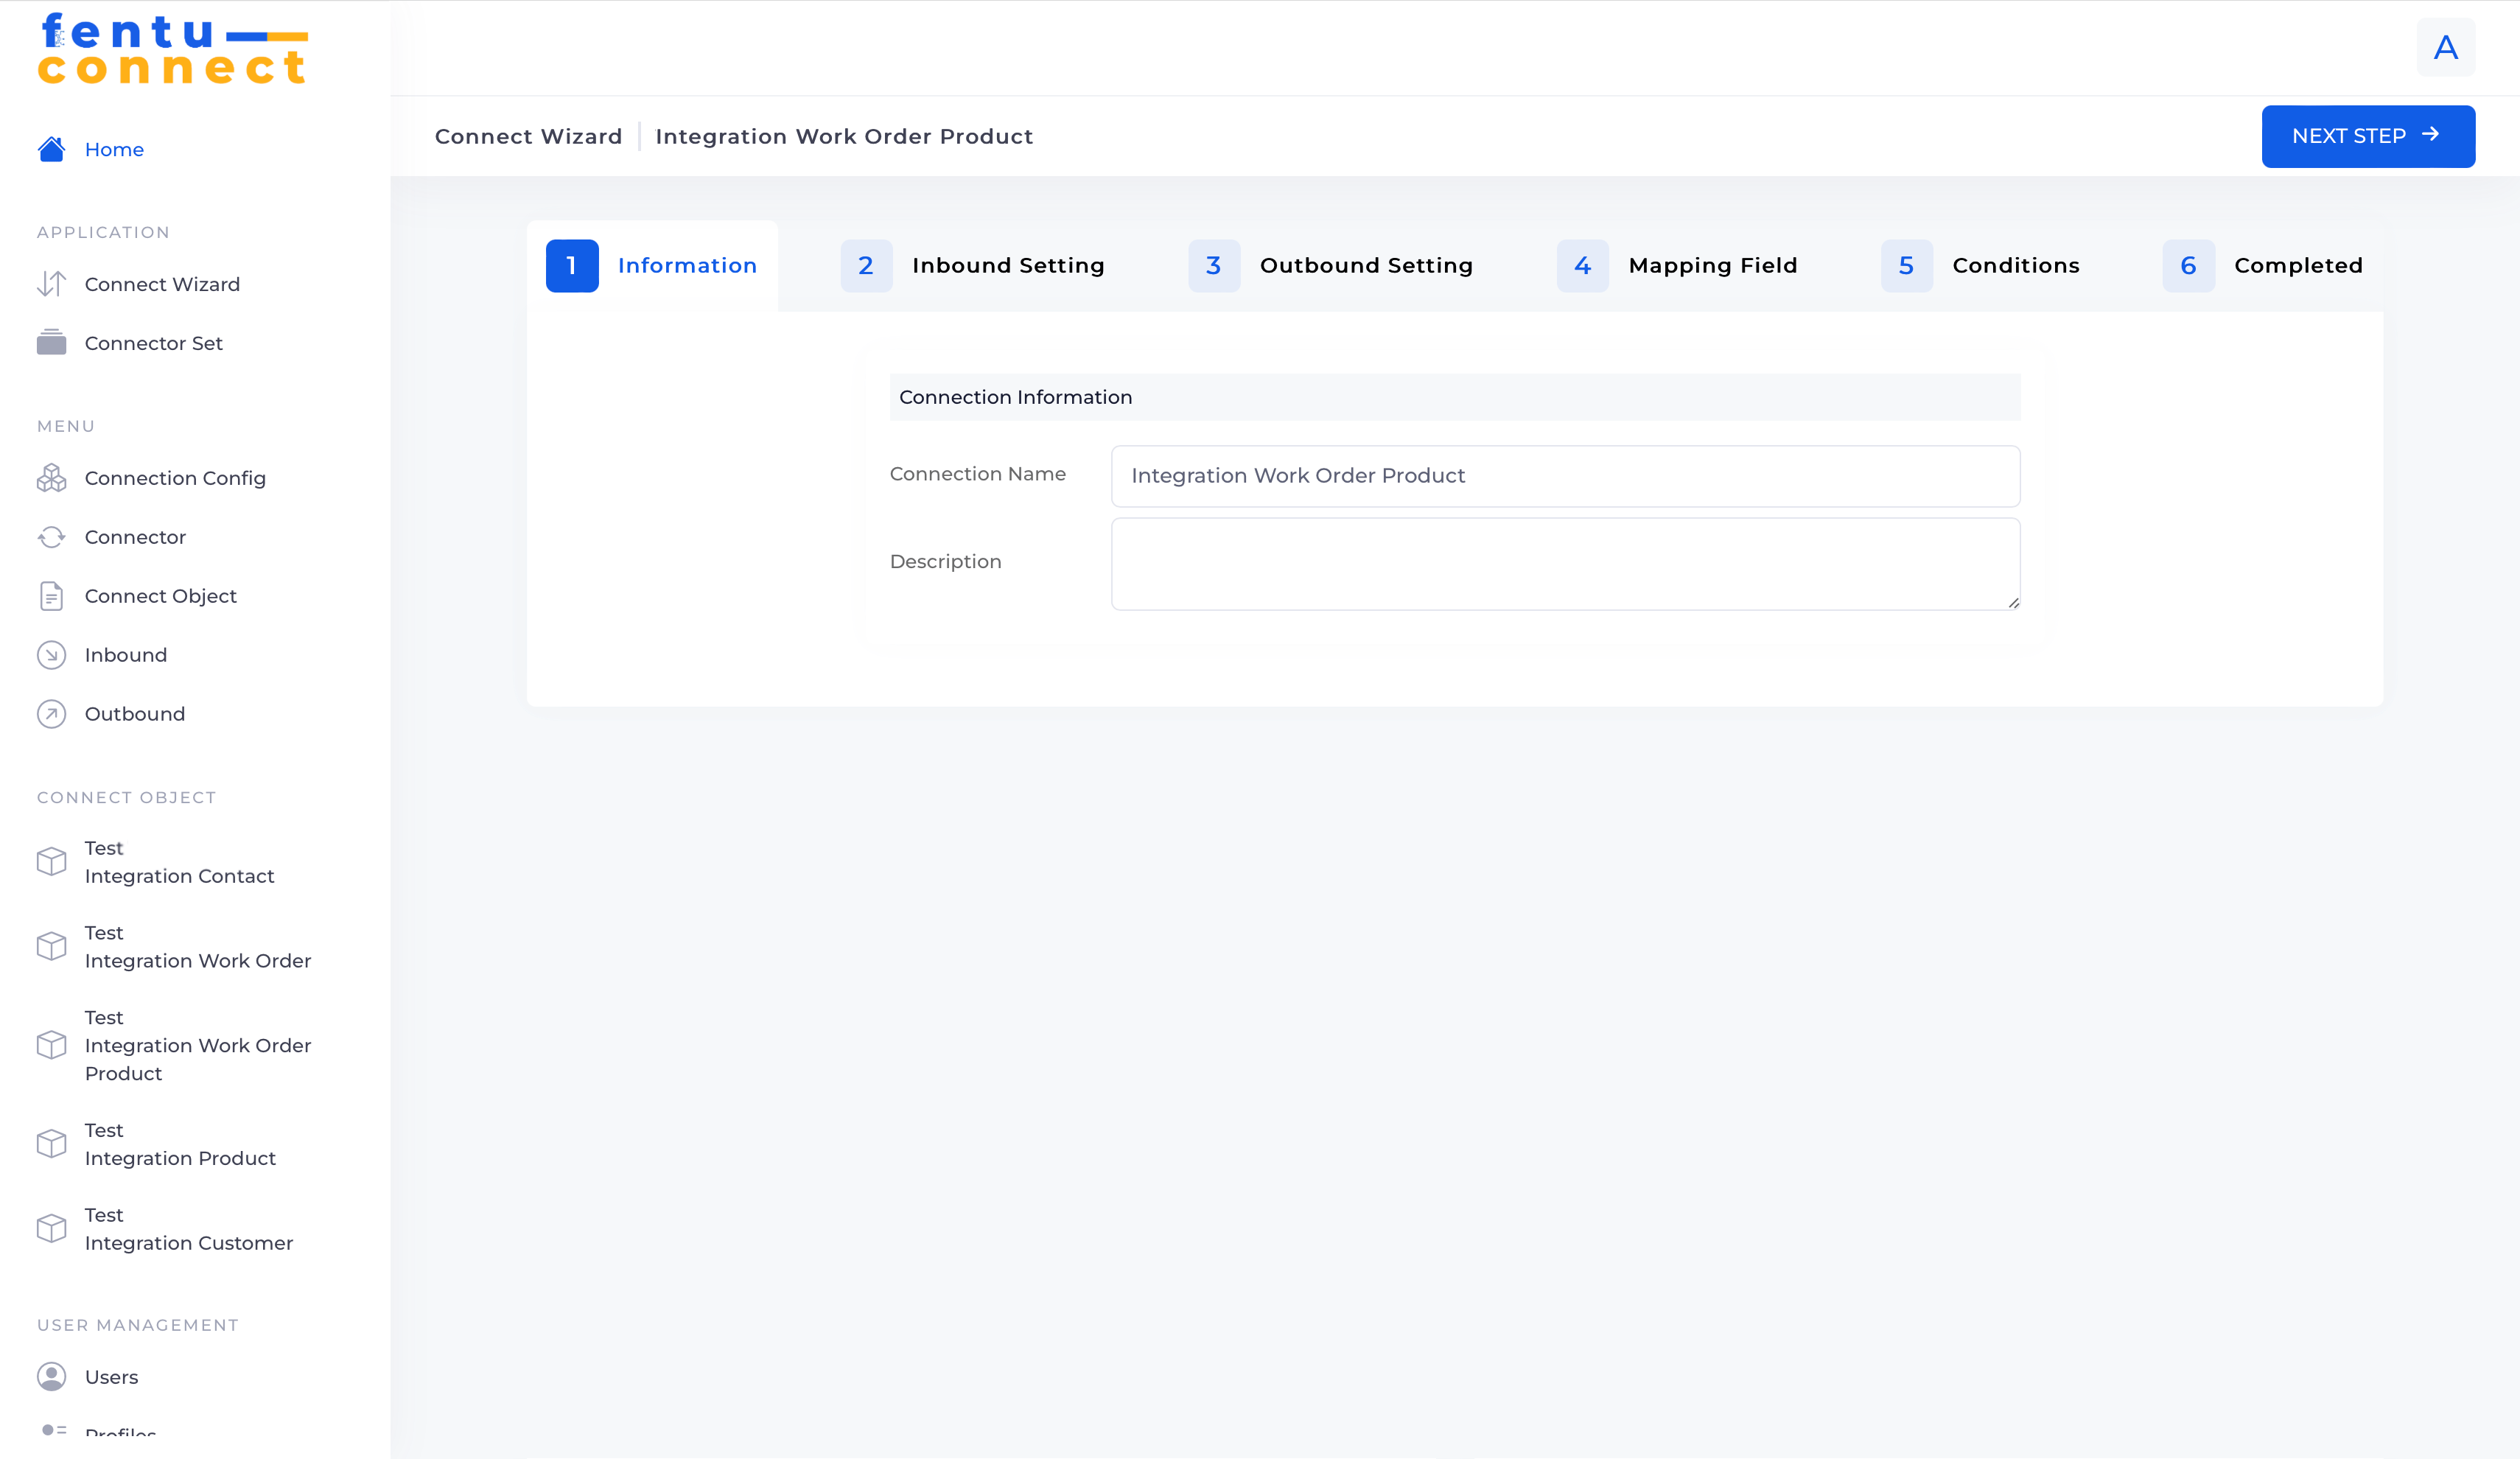Navigate to Outbound Setting step 3
The image size is (2520, 1459).
1365,264
